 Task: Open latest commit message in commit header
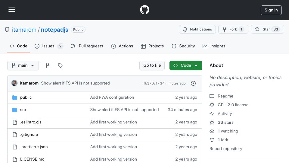pos(75,83)
